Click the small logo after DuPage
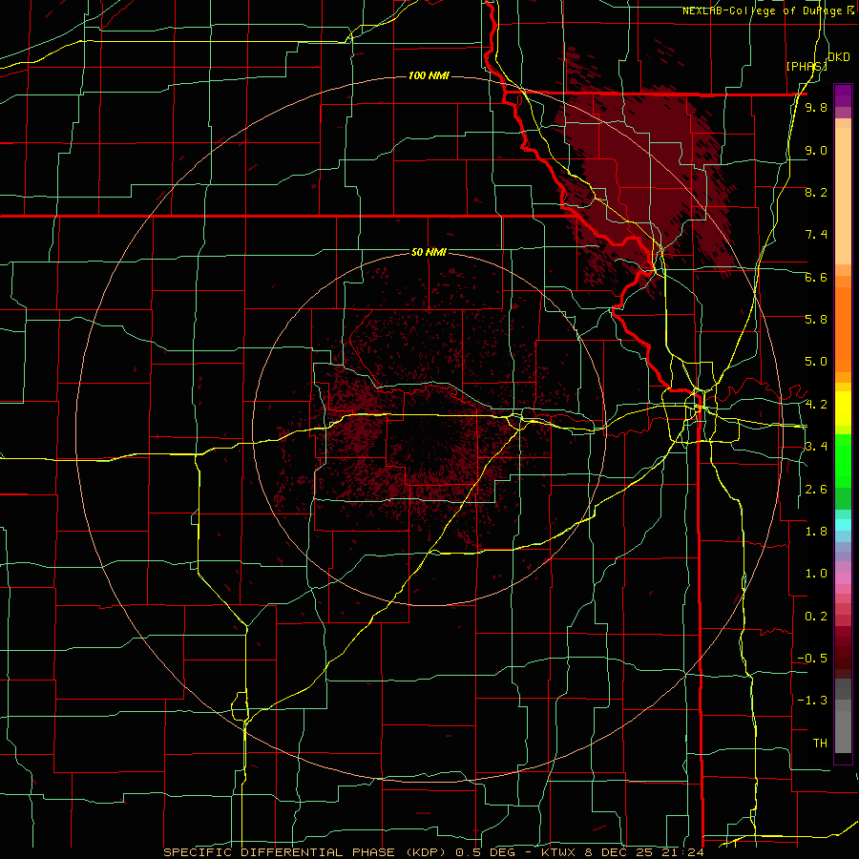 click(850, 10)
